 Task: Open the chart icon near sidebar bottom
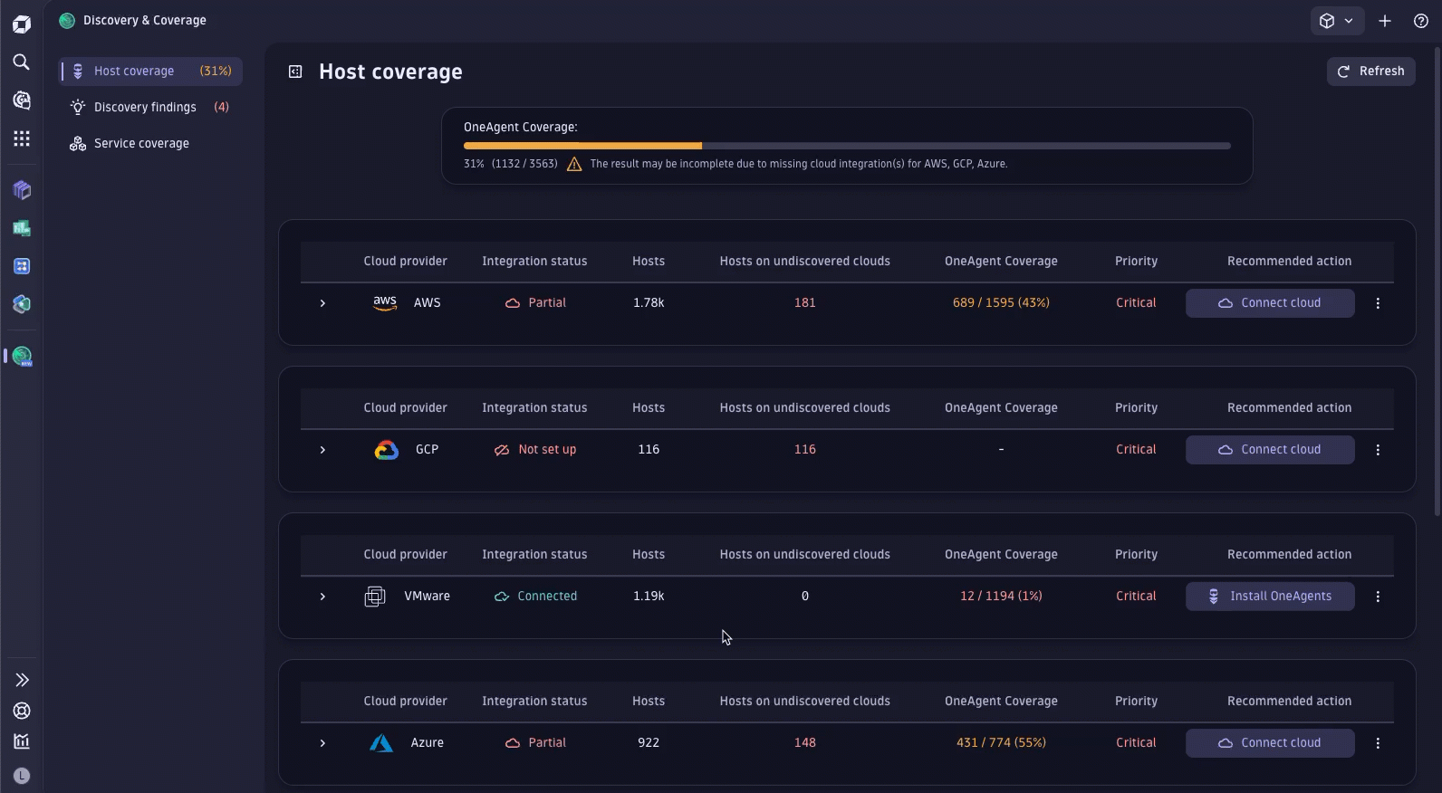[22, 741]
